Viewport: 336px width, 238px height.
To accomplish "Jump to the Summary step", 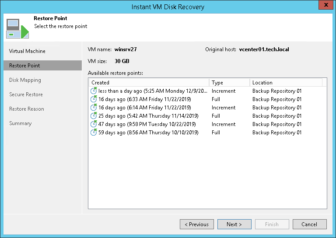I will (21, 123).
